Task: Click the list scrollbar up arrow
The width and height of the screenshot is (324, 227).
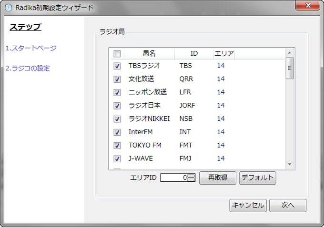Action: pos(290,53)
